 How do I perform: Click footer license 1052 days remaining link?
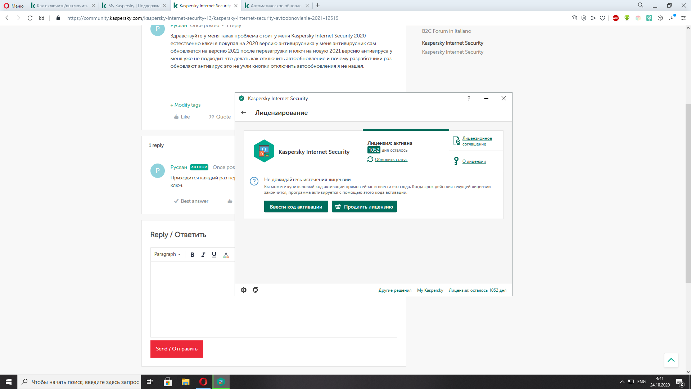478,290
